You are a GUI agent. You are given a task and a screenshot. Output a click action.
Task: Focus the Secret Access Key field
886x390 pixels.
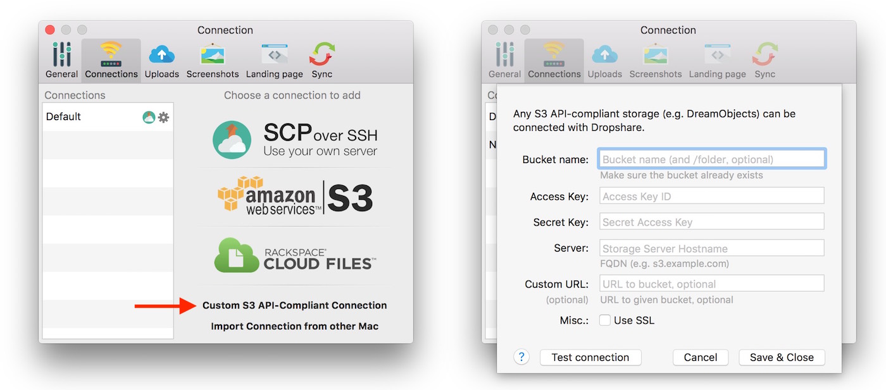[712, 222]
